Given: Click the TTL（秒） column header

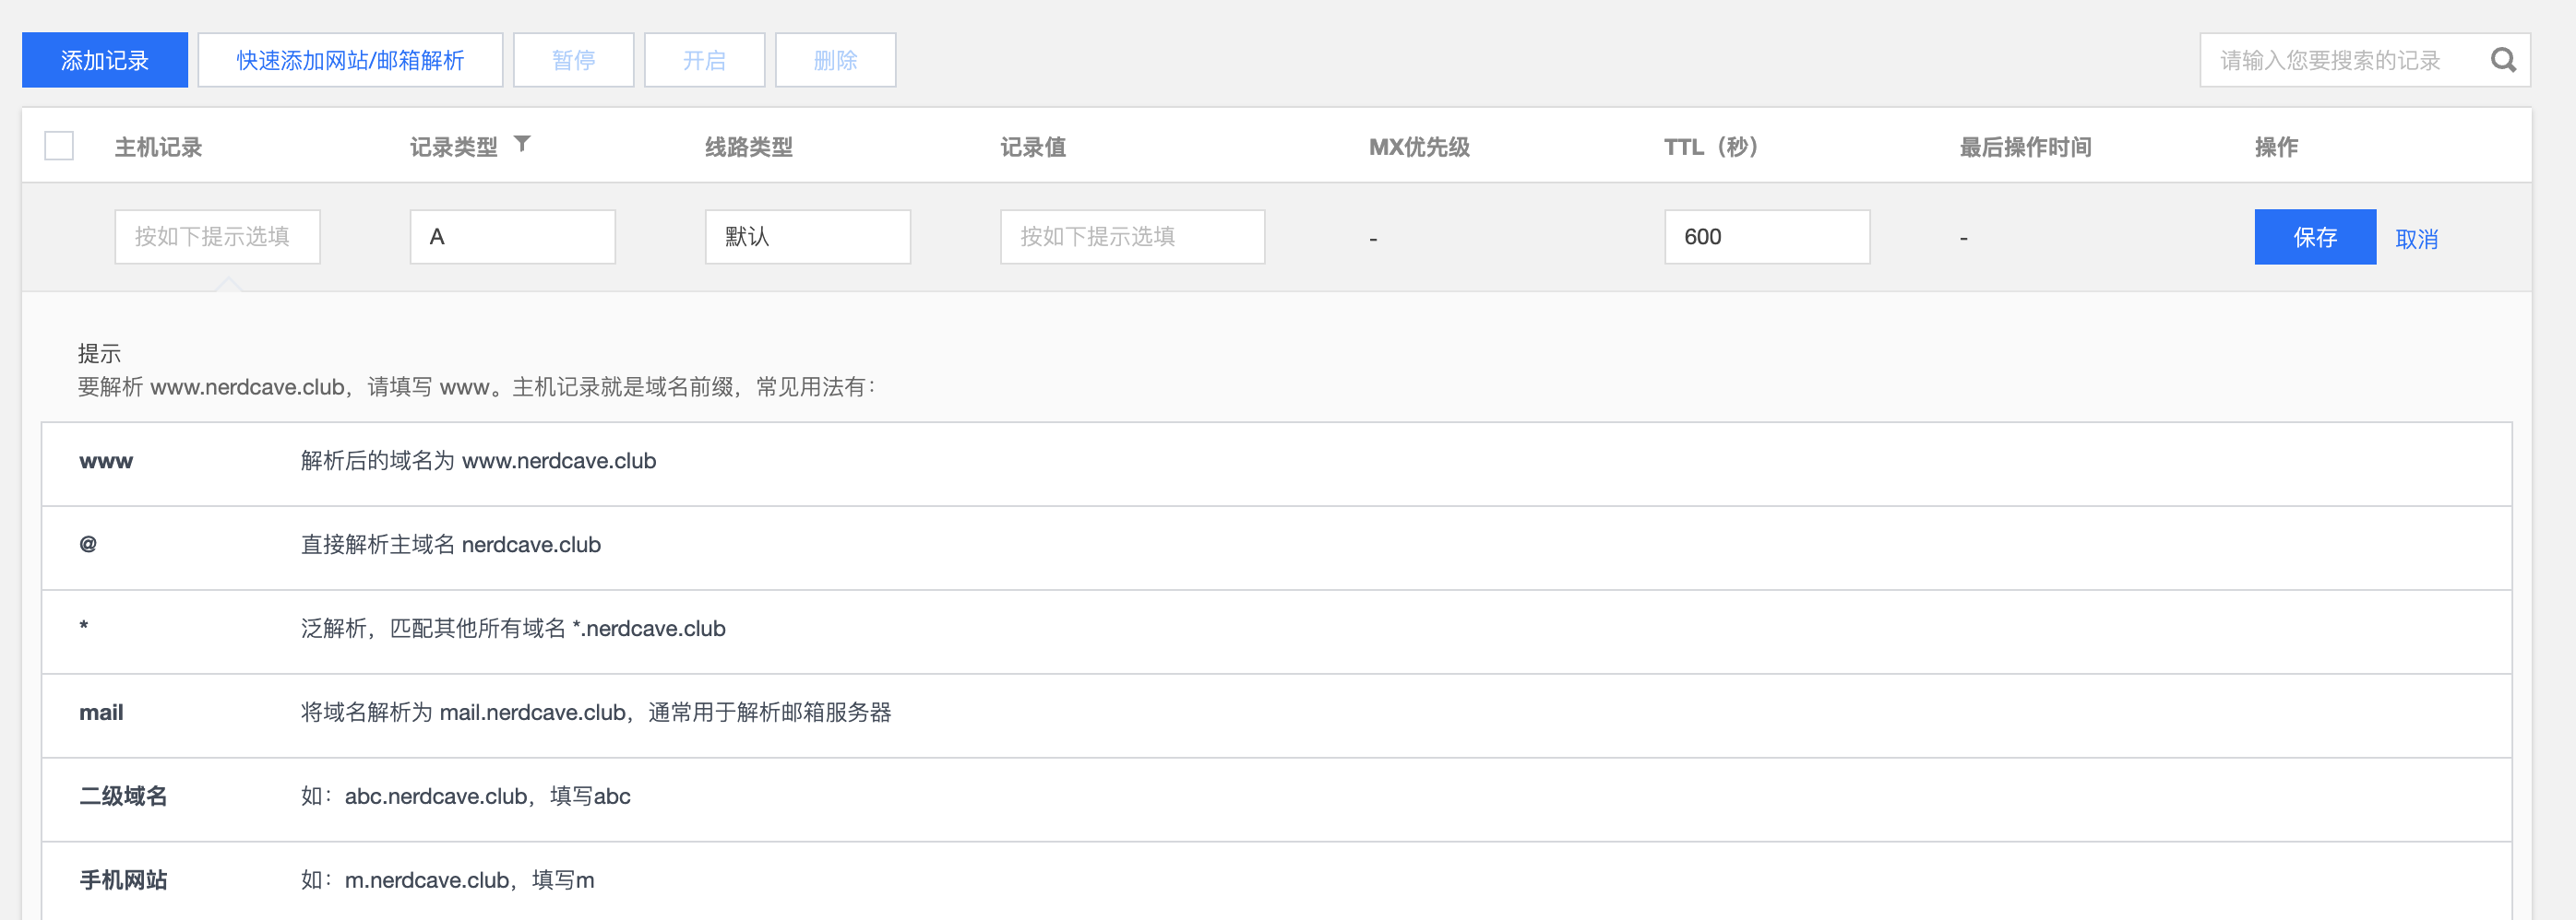Looking at the screenshot, I should (1711, 147).
